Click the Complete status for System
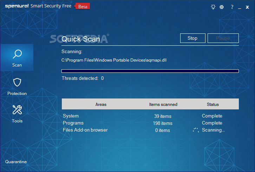This screenshot has width=255, height=172. (212, 116)
